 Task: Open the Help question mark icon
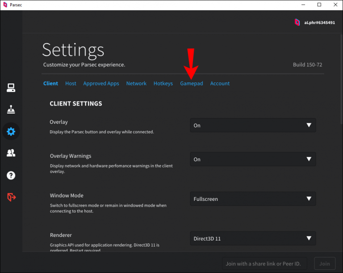coord(11,175)
